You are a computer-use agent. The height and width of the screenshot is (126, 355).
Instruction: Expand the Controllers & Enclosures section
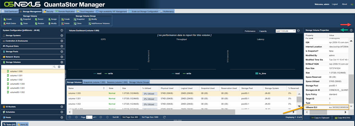[62, 41]
